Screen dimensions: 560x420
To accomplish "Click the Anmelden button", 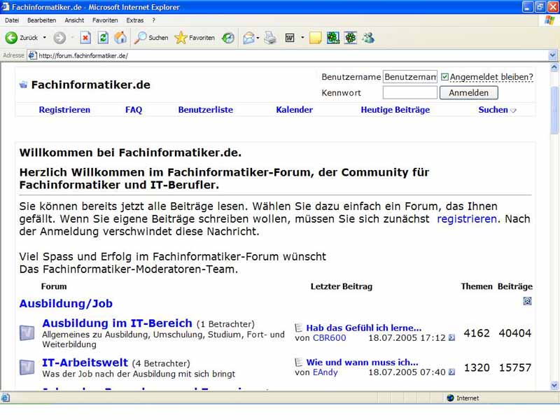I will (468, 93).
